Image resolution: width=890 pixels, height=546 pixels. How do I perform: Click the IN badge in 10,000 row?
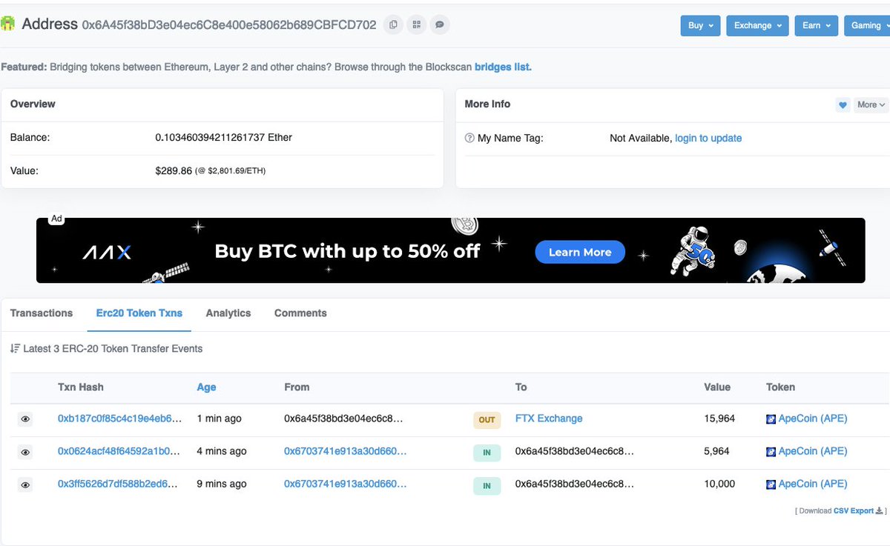pyautogui.click(x=487, y=486)
